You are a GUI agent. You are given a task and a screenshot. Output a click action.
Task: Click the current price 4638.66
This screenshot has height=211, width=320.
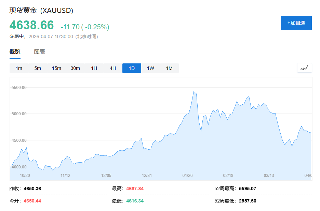point(31,25)
